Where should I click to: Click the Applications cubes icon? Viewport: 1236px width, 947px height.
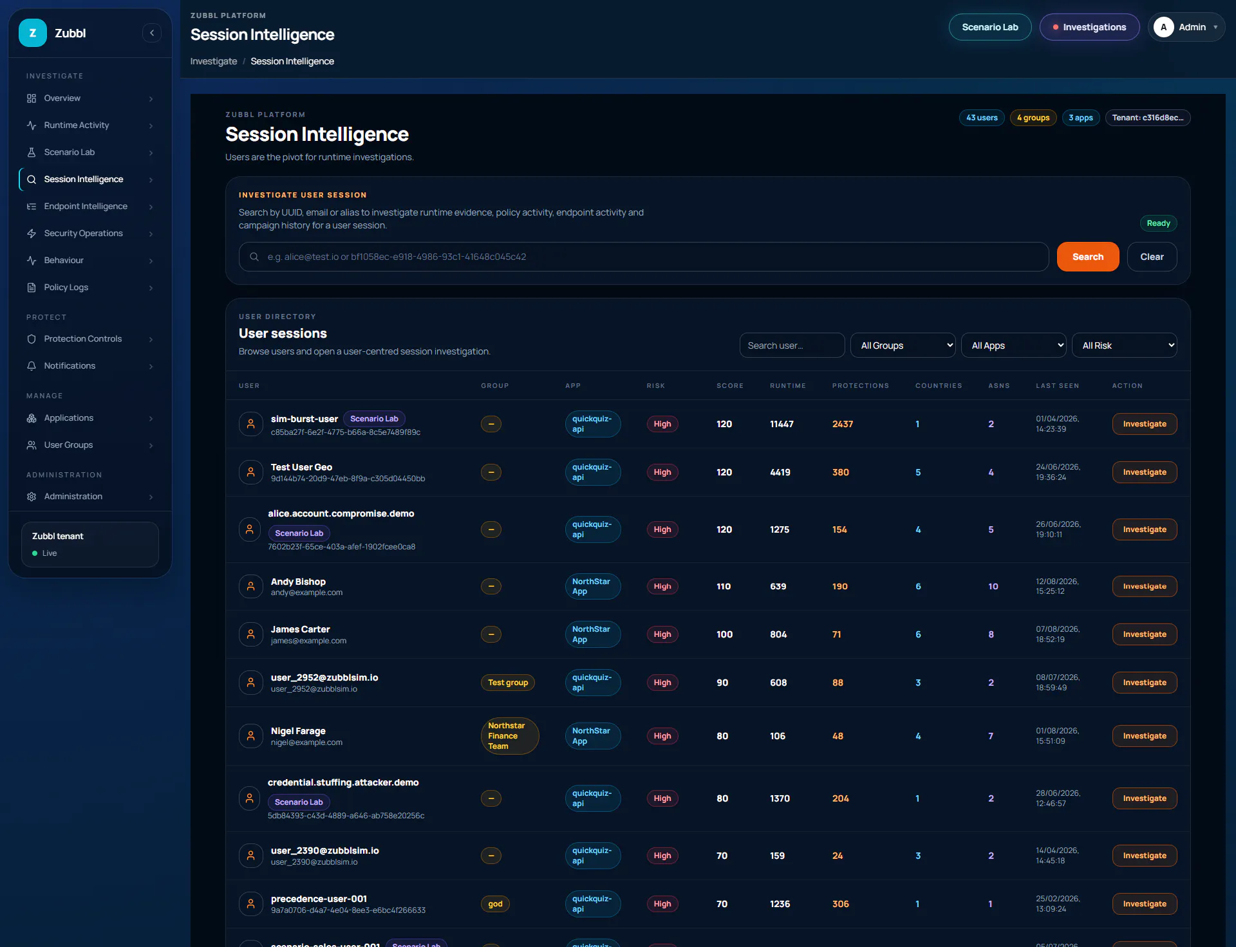[x=32, y=418]
